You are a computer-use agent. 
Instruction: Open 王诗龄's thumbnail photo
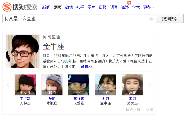tap(25, 85)
